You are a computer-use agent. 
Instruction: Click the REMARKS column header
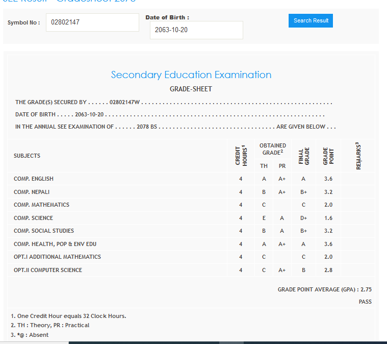click(x=358, y=156)
